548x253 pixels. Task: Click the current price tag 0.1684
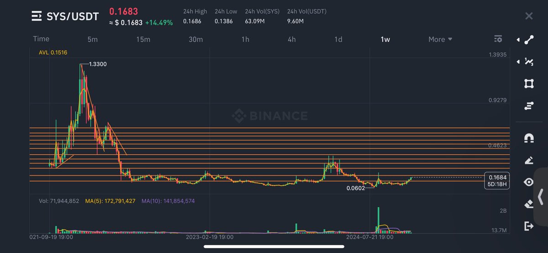pos(498,177)
